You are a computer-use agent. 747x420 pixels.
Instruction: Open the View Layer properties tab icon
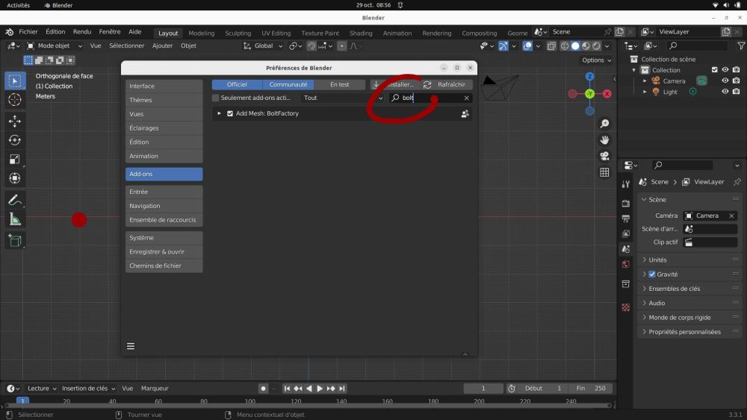click(626, 234)
